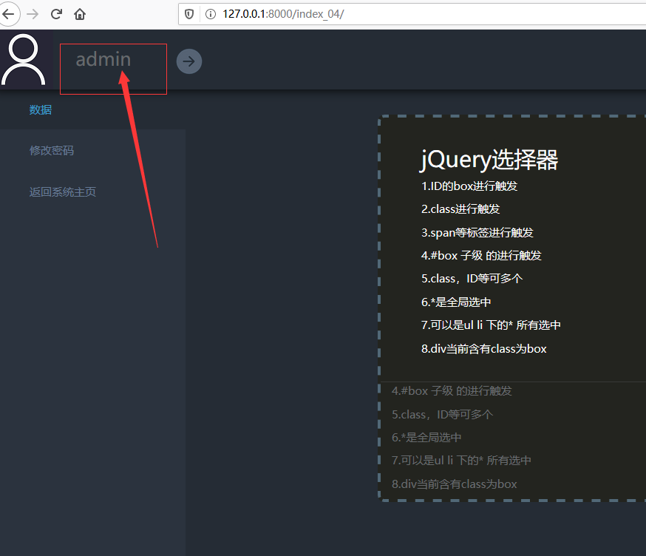
Task: Click the browser forward arrow
Action: (33, 14)
